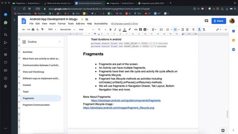The width and height of the screenshot is (238, 134).
Task: Collapse the document outline panel
Action: (59, 42)
